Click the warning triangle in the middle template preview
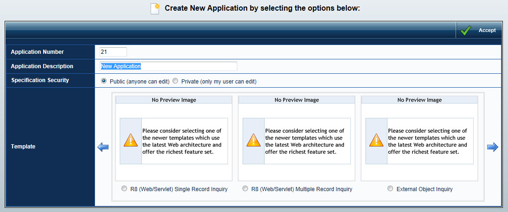The width and height of the screenshot is (508, 212). (254, 141)
